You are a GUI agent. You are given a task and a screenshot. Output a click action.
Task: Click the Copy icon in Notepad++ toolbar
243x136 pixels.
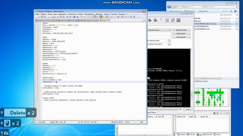click(x=61, y=17)
